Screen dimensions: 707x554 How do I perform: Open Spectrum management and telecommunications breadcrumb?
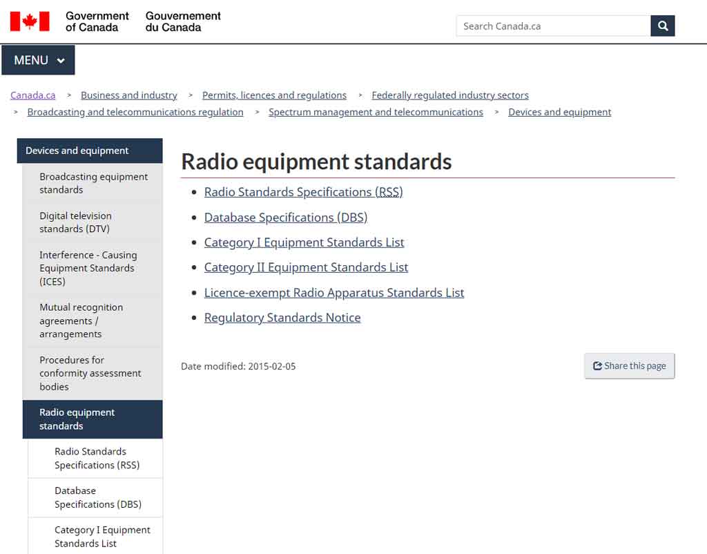pyautogui.click(x=376, y=112)
